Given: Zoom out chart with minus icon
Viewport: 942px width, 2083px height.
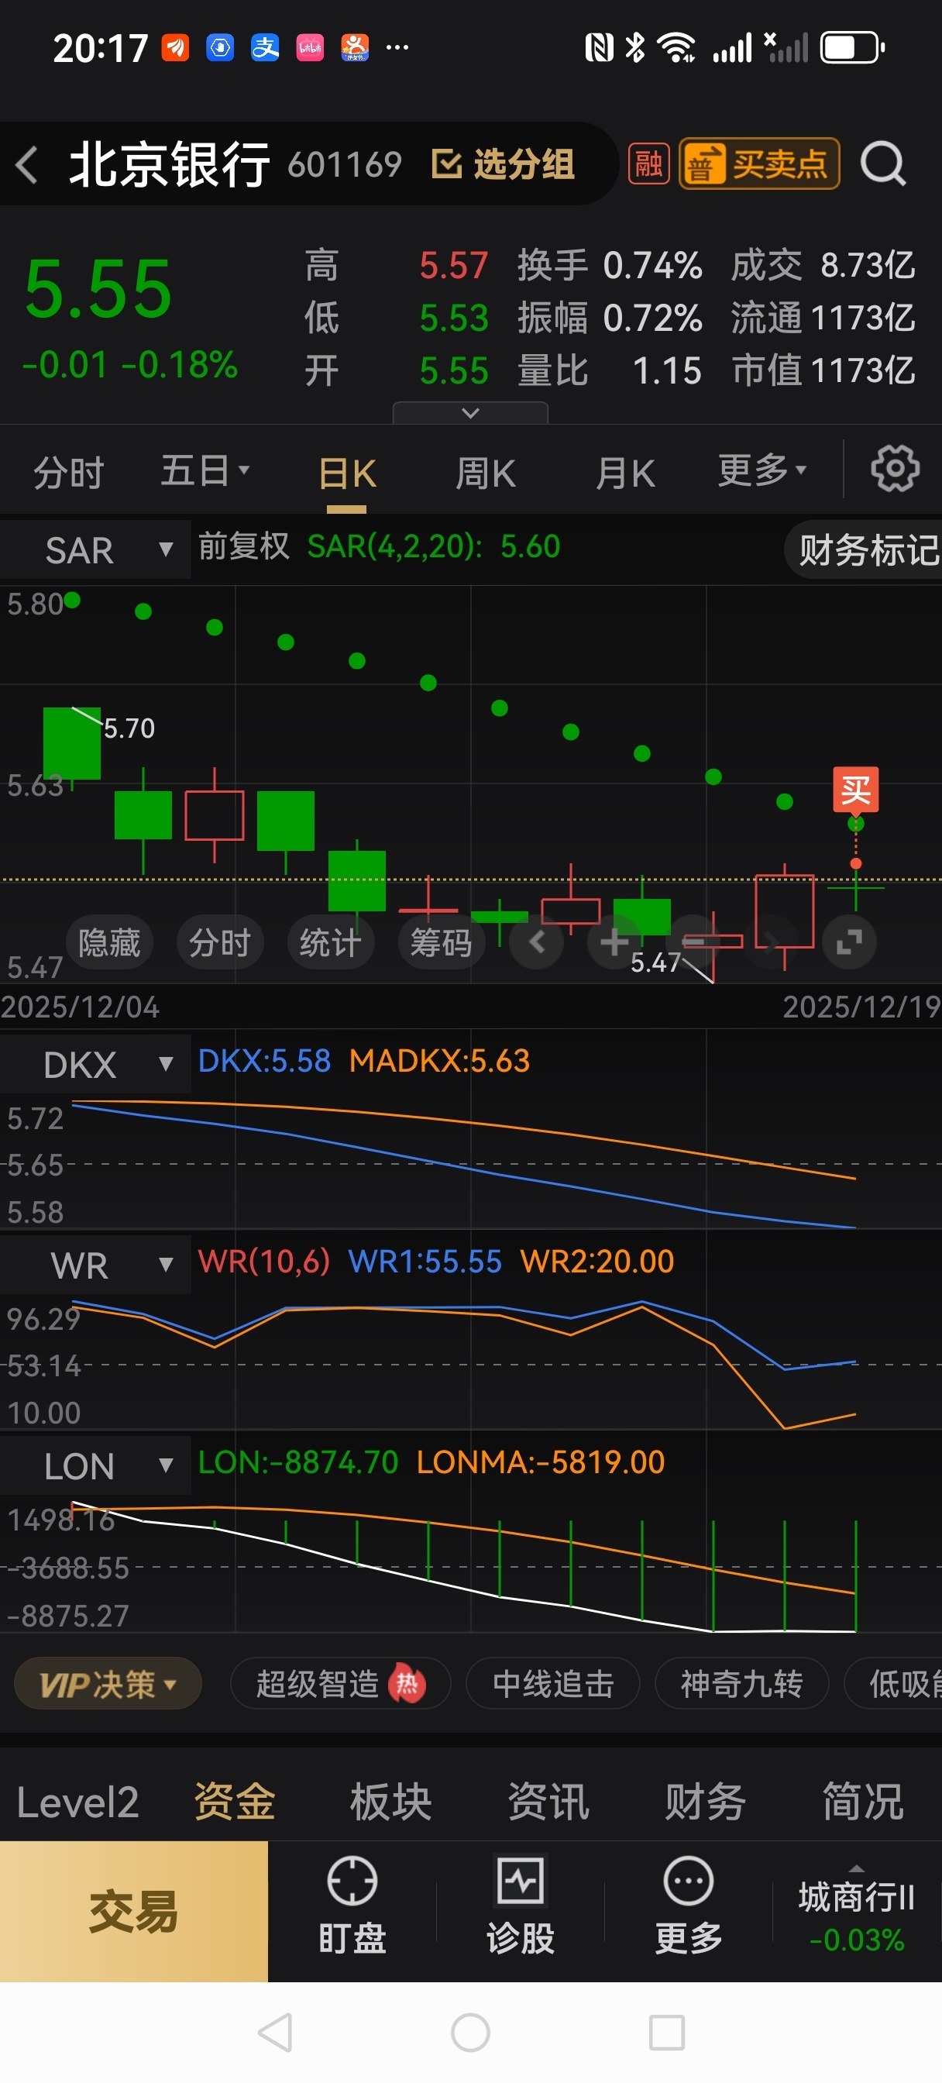Looking at the screenshot, I should pos(694,942).
